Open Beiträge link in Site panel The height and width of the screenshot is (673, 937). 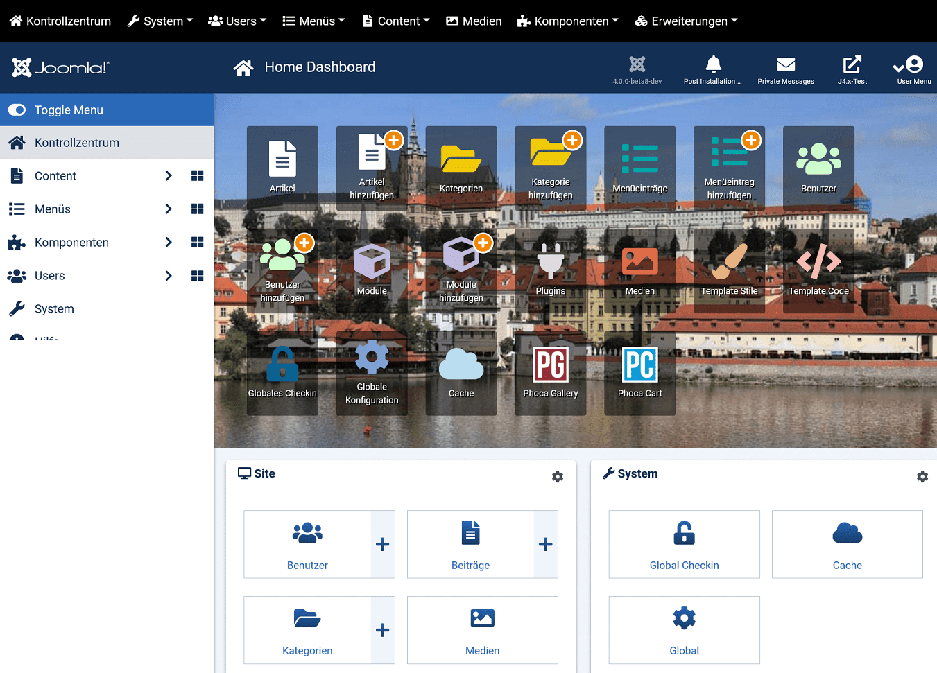(470, 545)
